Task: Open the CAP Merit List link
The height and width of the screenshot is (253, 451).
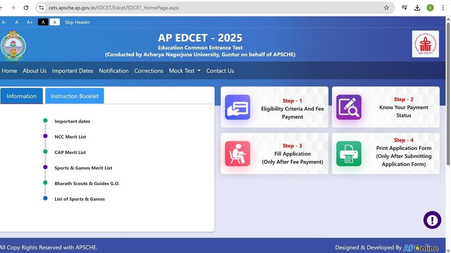Action: point(70,152)
